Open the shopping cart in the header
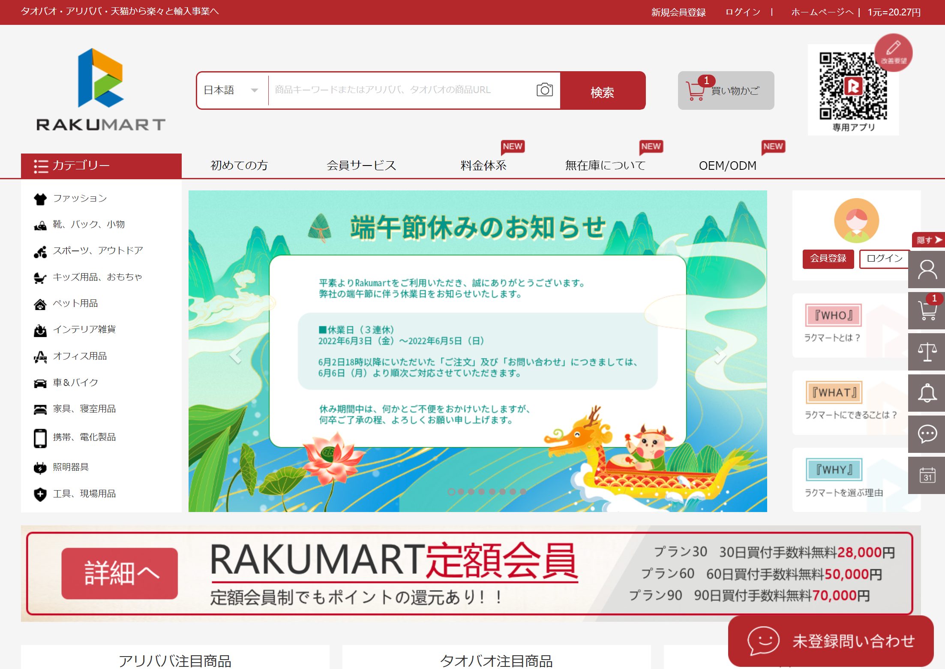 [x=726, y=90]
